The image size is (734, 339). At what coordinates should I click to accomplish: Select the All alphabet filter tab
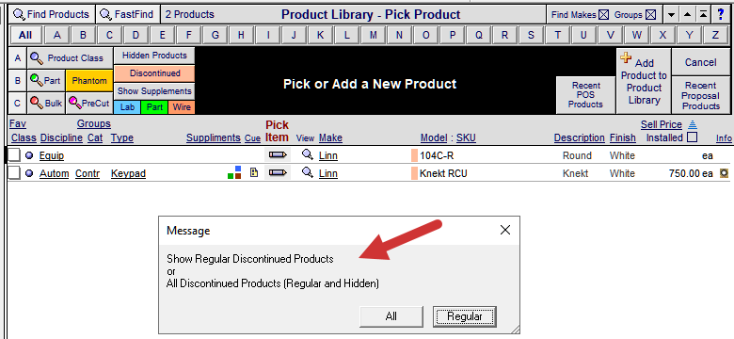click(x=25, y=35)
